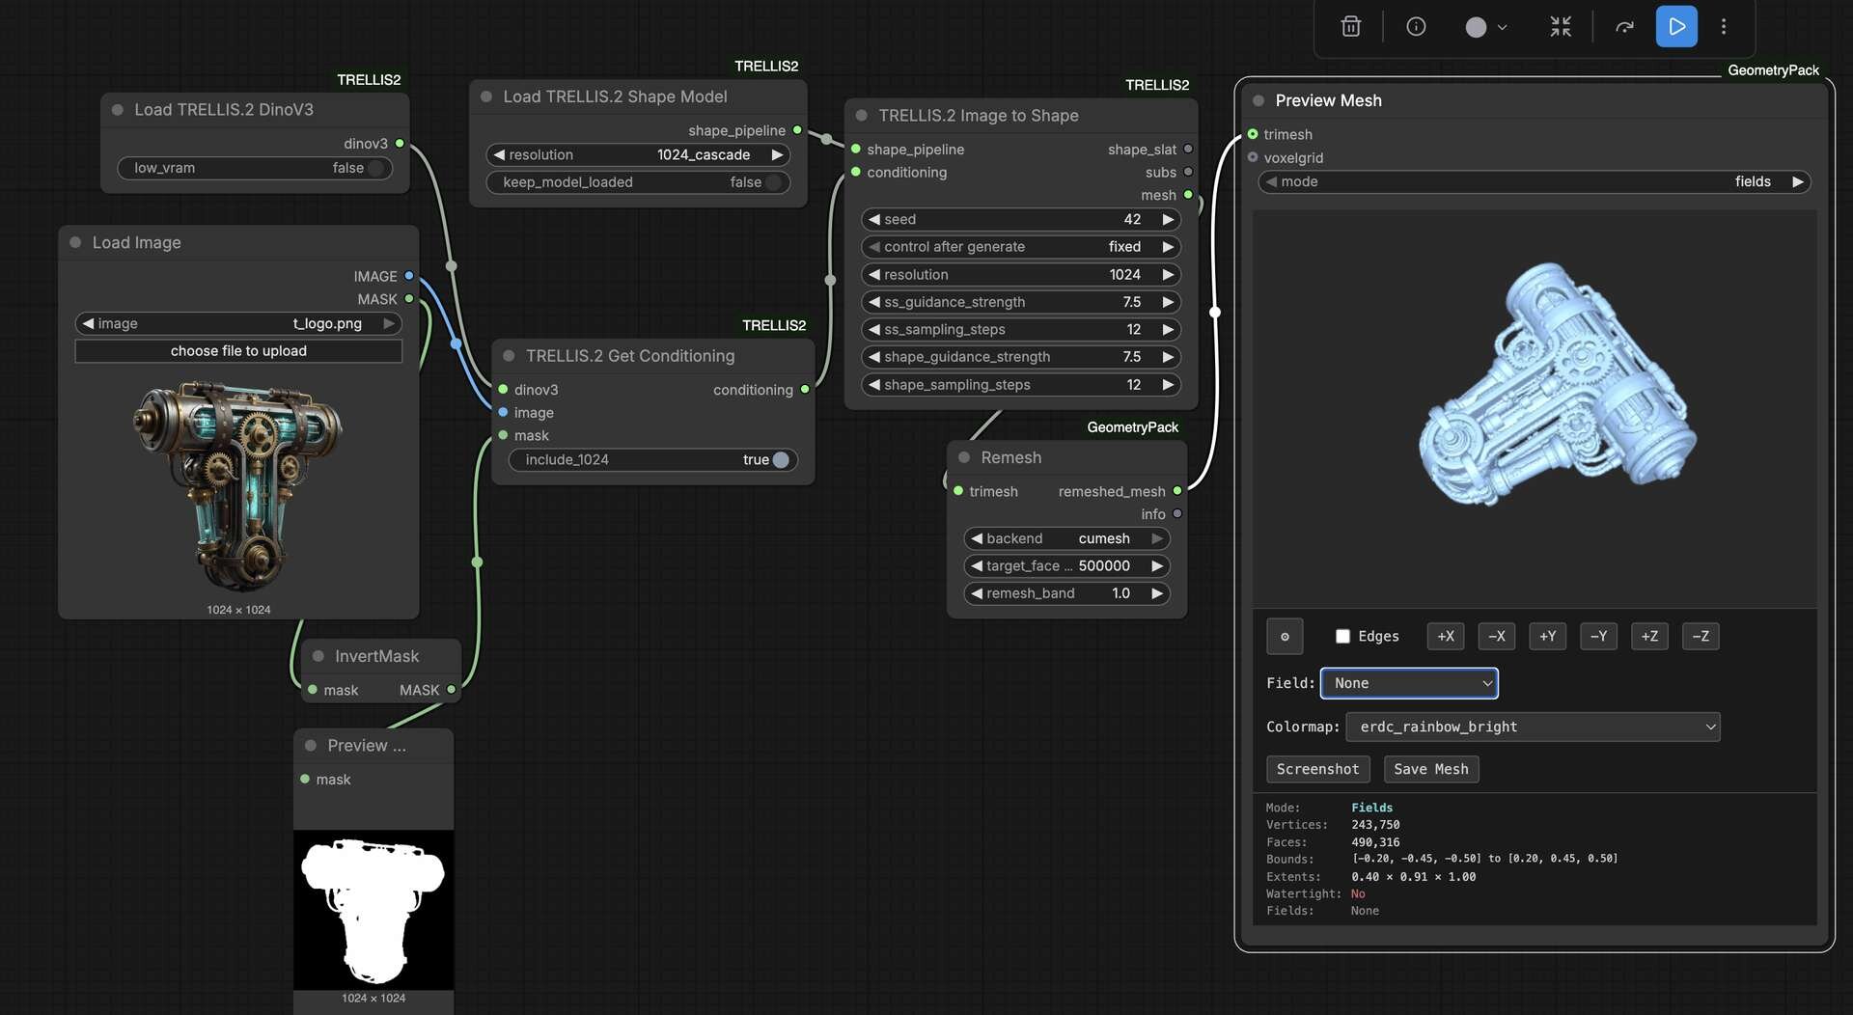Click the collapse node arrows icon
This screenshot has width=1853, height=1015.
[x=1561, y=27]
